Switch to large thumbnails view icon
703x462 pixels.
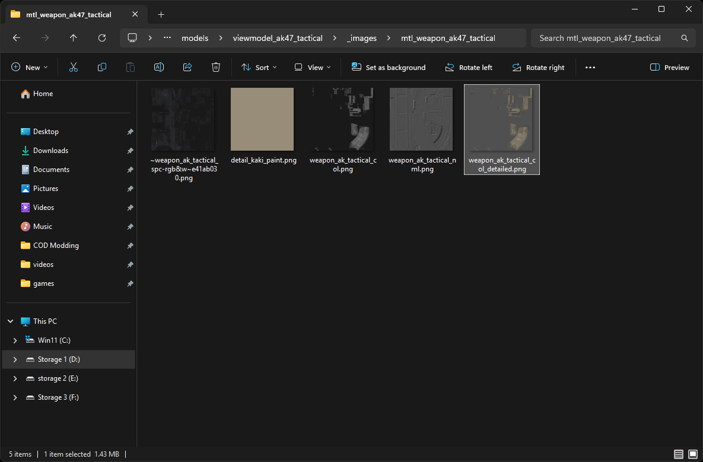pos(693,454)
